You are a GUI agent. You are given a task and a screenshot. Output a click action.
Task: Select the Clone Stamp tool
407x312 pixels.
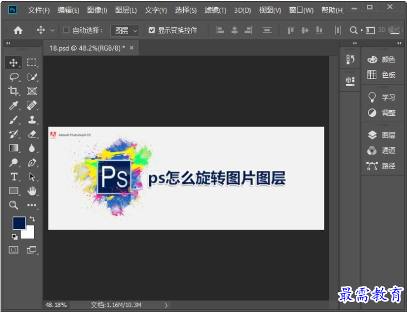click(x=32, y=120)
